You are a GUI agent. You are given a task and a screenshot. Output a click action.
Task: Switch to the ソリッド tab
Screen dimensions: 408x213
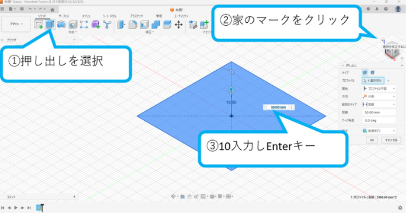click(x=42, y=16)
